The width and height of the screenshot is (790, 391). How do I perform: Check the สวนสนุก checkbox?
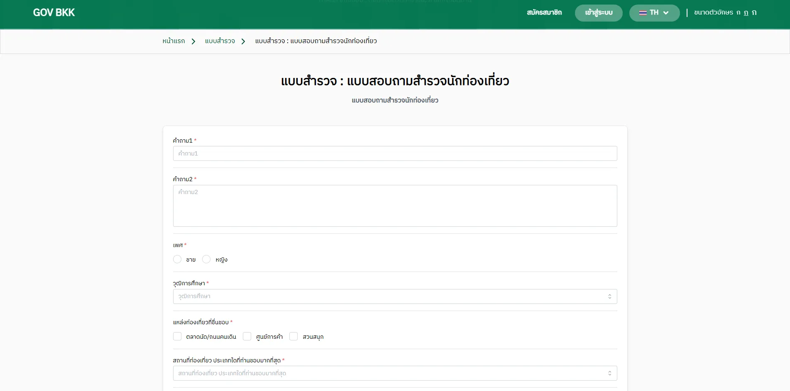[293, 336]
